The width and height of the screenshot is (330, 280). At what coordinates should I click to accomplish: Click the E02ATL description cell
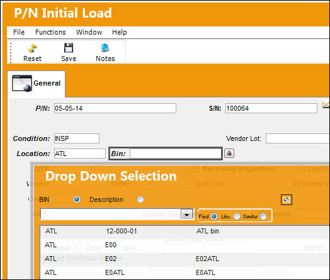pyautogui.click(x=207, y=259)
